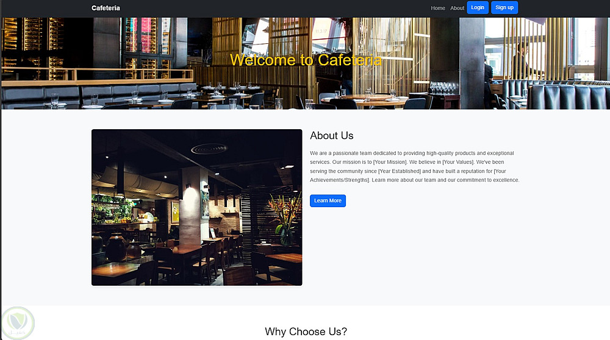Click the [Your Mission] placeholder text
Viewport: 610px width, 340px height.
[x=390, y=162]
